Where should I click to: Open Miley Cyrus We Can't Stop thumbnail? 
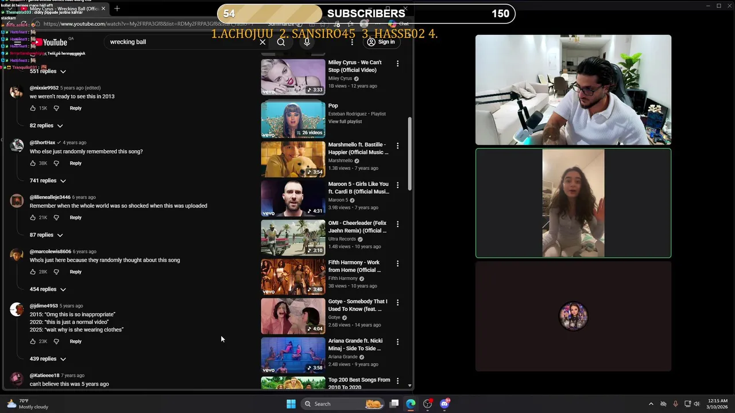coord(293,77)
